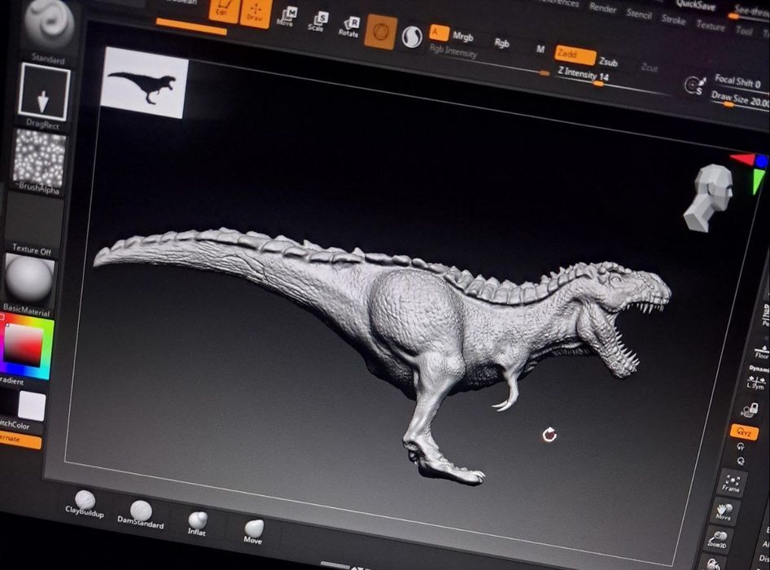Open the BasicMaterial sphere selector

point(29,279)
